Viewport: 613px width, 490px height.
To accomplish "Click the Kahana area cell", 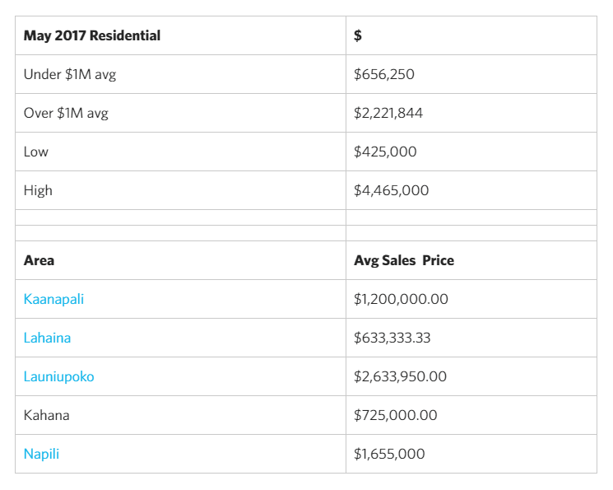I will (46, 415).
